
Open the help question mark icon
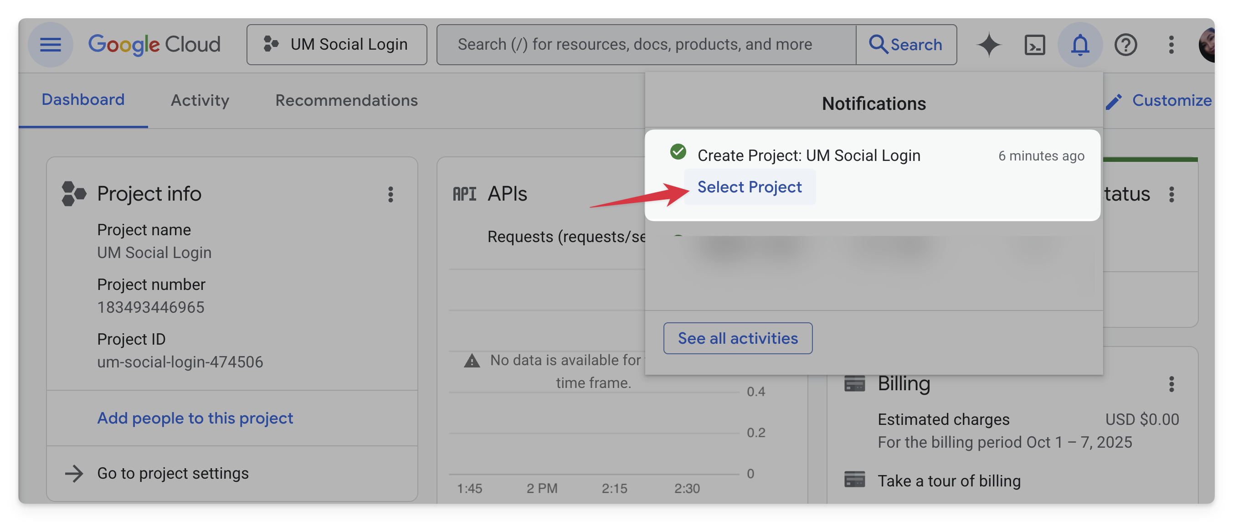(1125, 45)
